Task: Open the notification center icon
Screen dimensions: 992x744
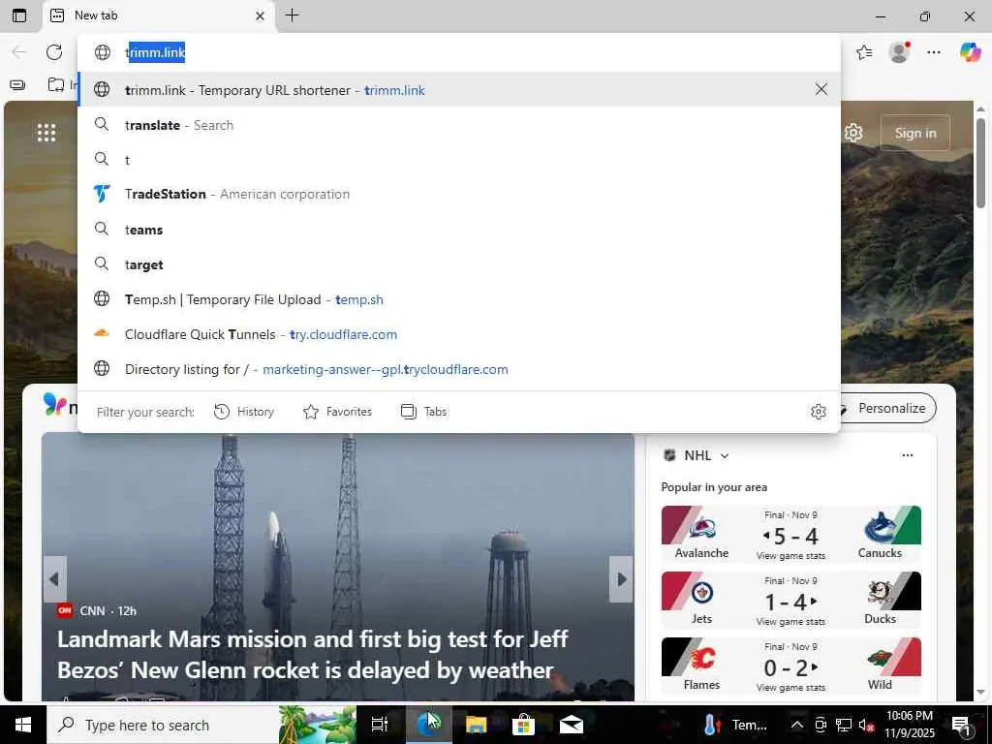Action: [962, 725]
